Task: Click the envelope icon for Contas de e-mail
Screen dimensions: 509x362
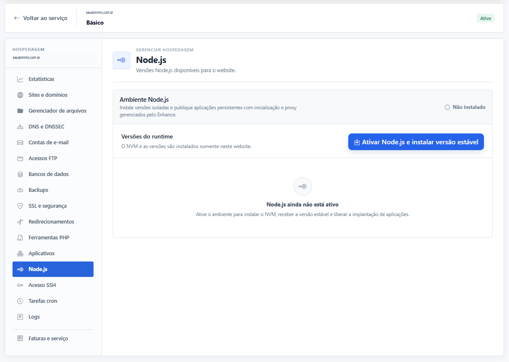Action: coord(20,143)
